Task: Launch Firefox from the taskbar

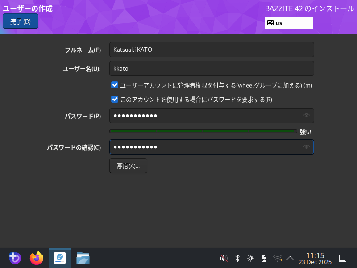Action: (37, 258)
